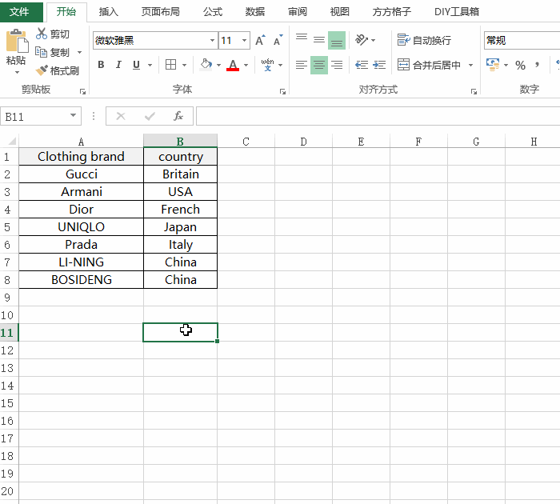Apply red font color with the A icon

233,65
